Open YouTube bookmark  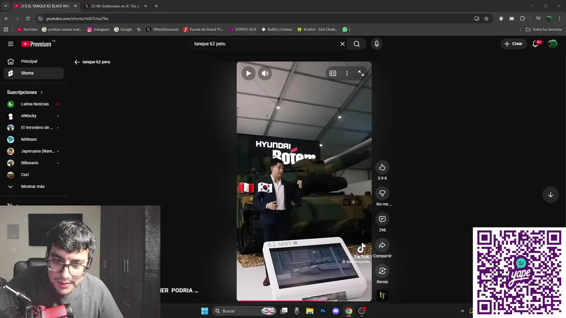(x=27, y=29)
